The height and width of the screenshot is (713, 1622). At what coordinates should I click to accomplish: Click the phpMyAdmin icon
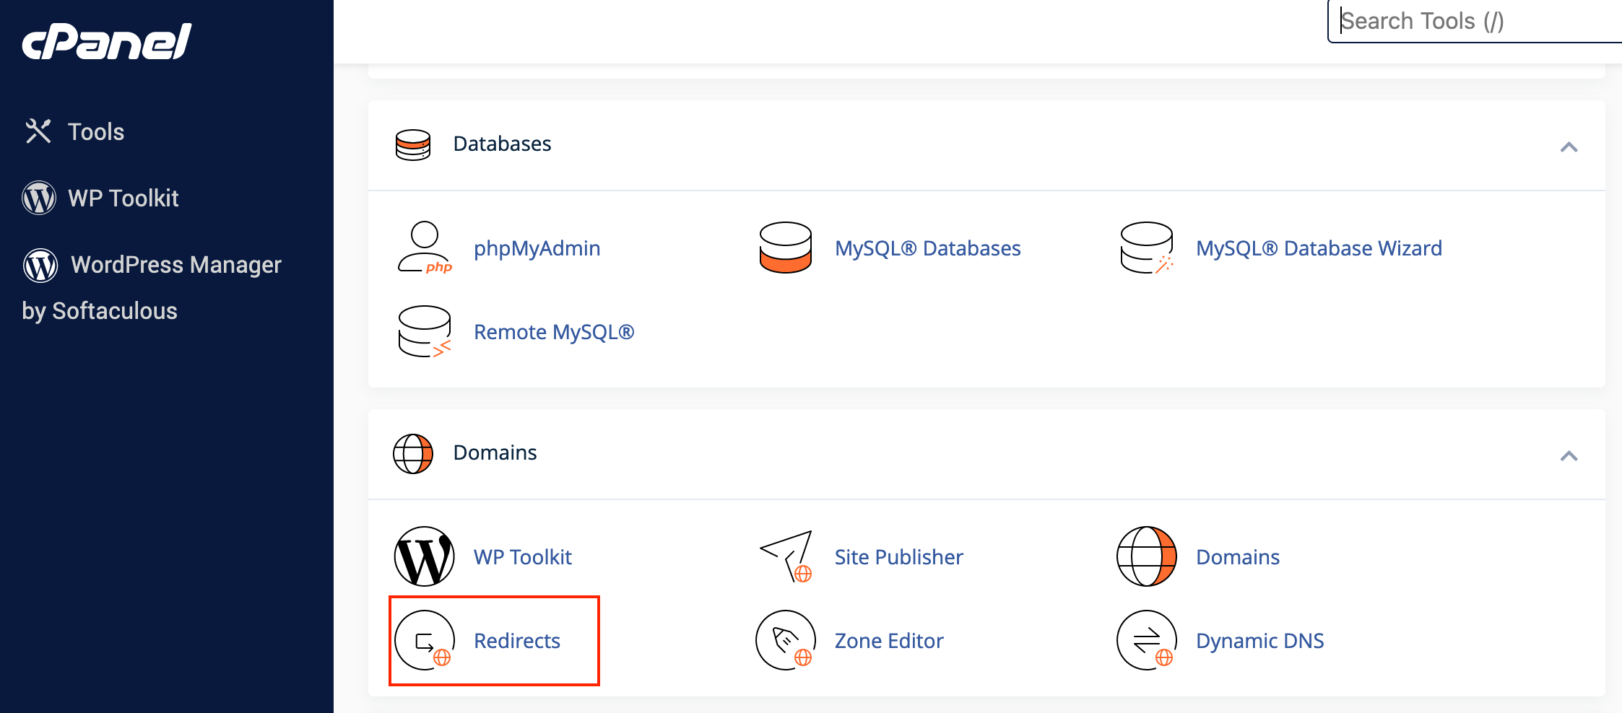click(425, 248)
